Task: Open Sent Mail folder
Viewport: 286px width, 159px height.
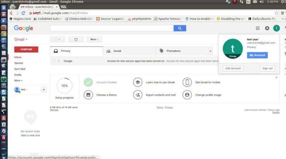Action: point(20,69)
